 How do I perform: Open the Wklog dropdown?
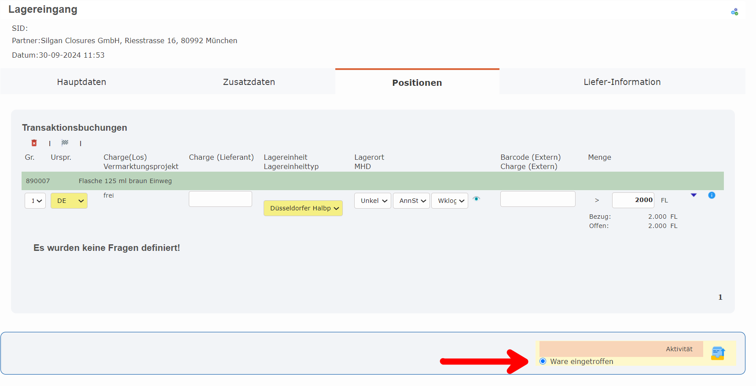[450, 201]
